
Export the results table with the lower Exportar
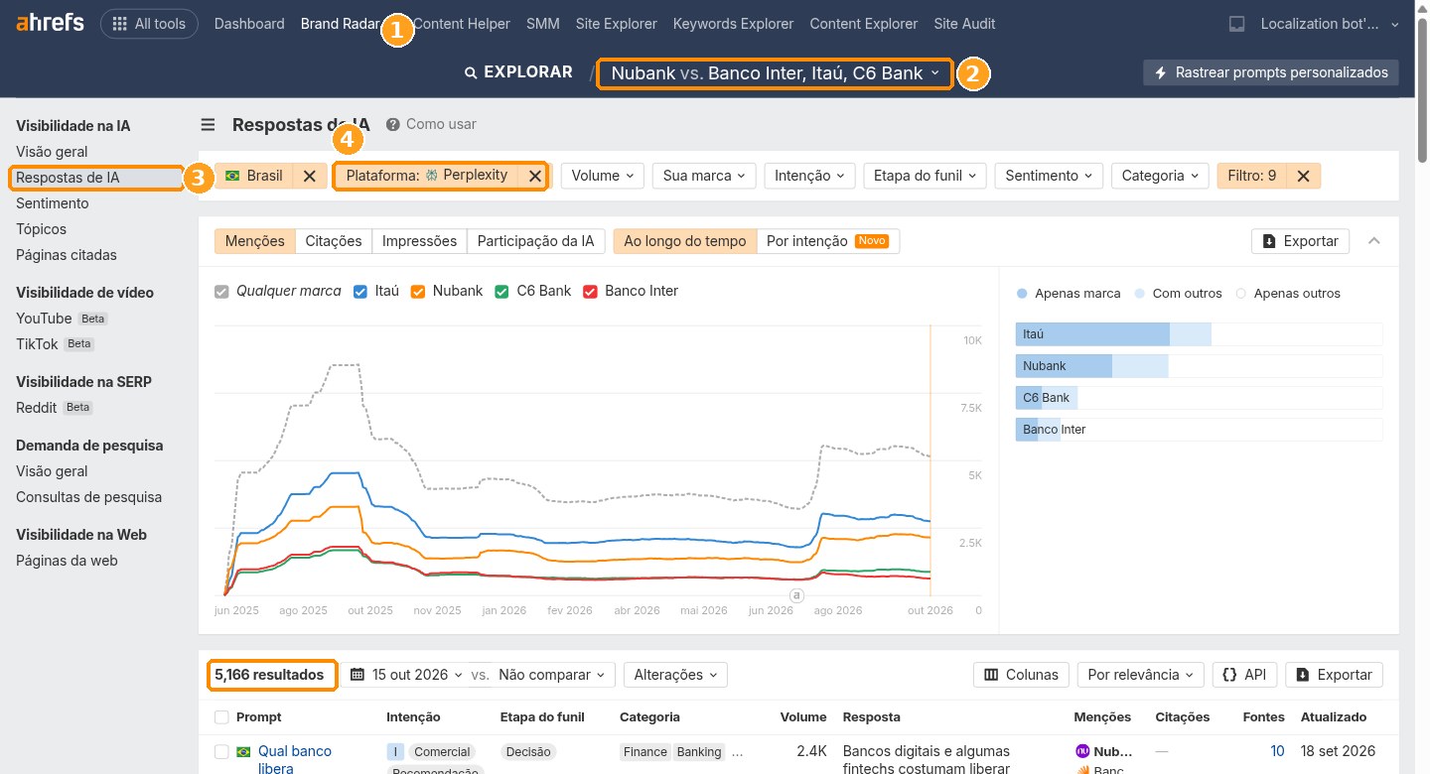[1334, 675]
